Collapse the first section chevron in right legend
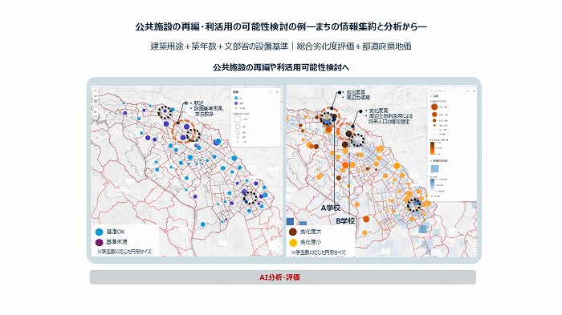This screenshot has width=562, height=315. pos(431,96)
